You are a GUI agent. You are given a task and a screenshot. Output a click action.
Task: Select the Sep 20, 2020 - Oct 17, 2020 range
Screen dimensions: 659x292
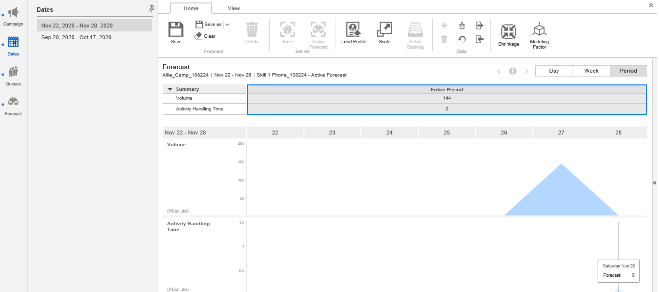click(x=94, y=37)
